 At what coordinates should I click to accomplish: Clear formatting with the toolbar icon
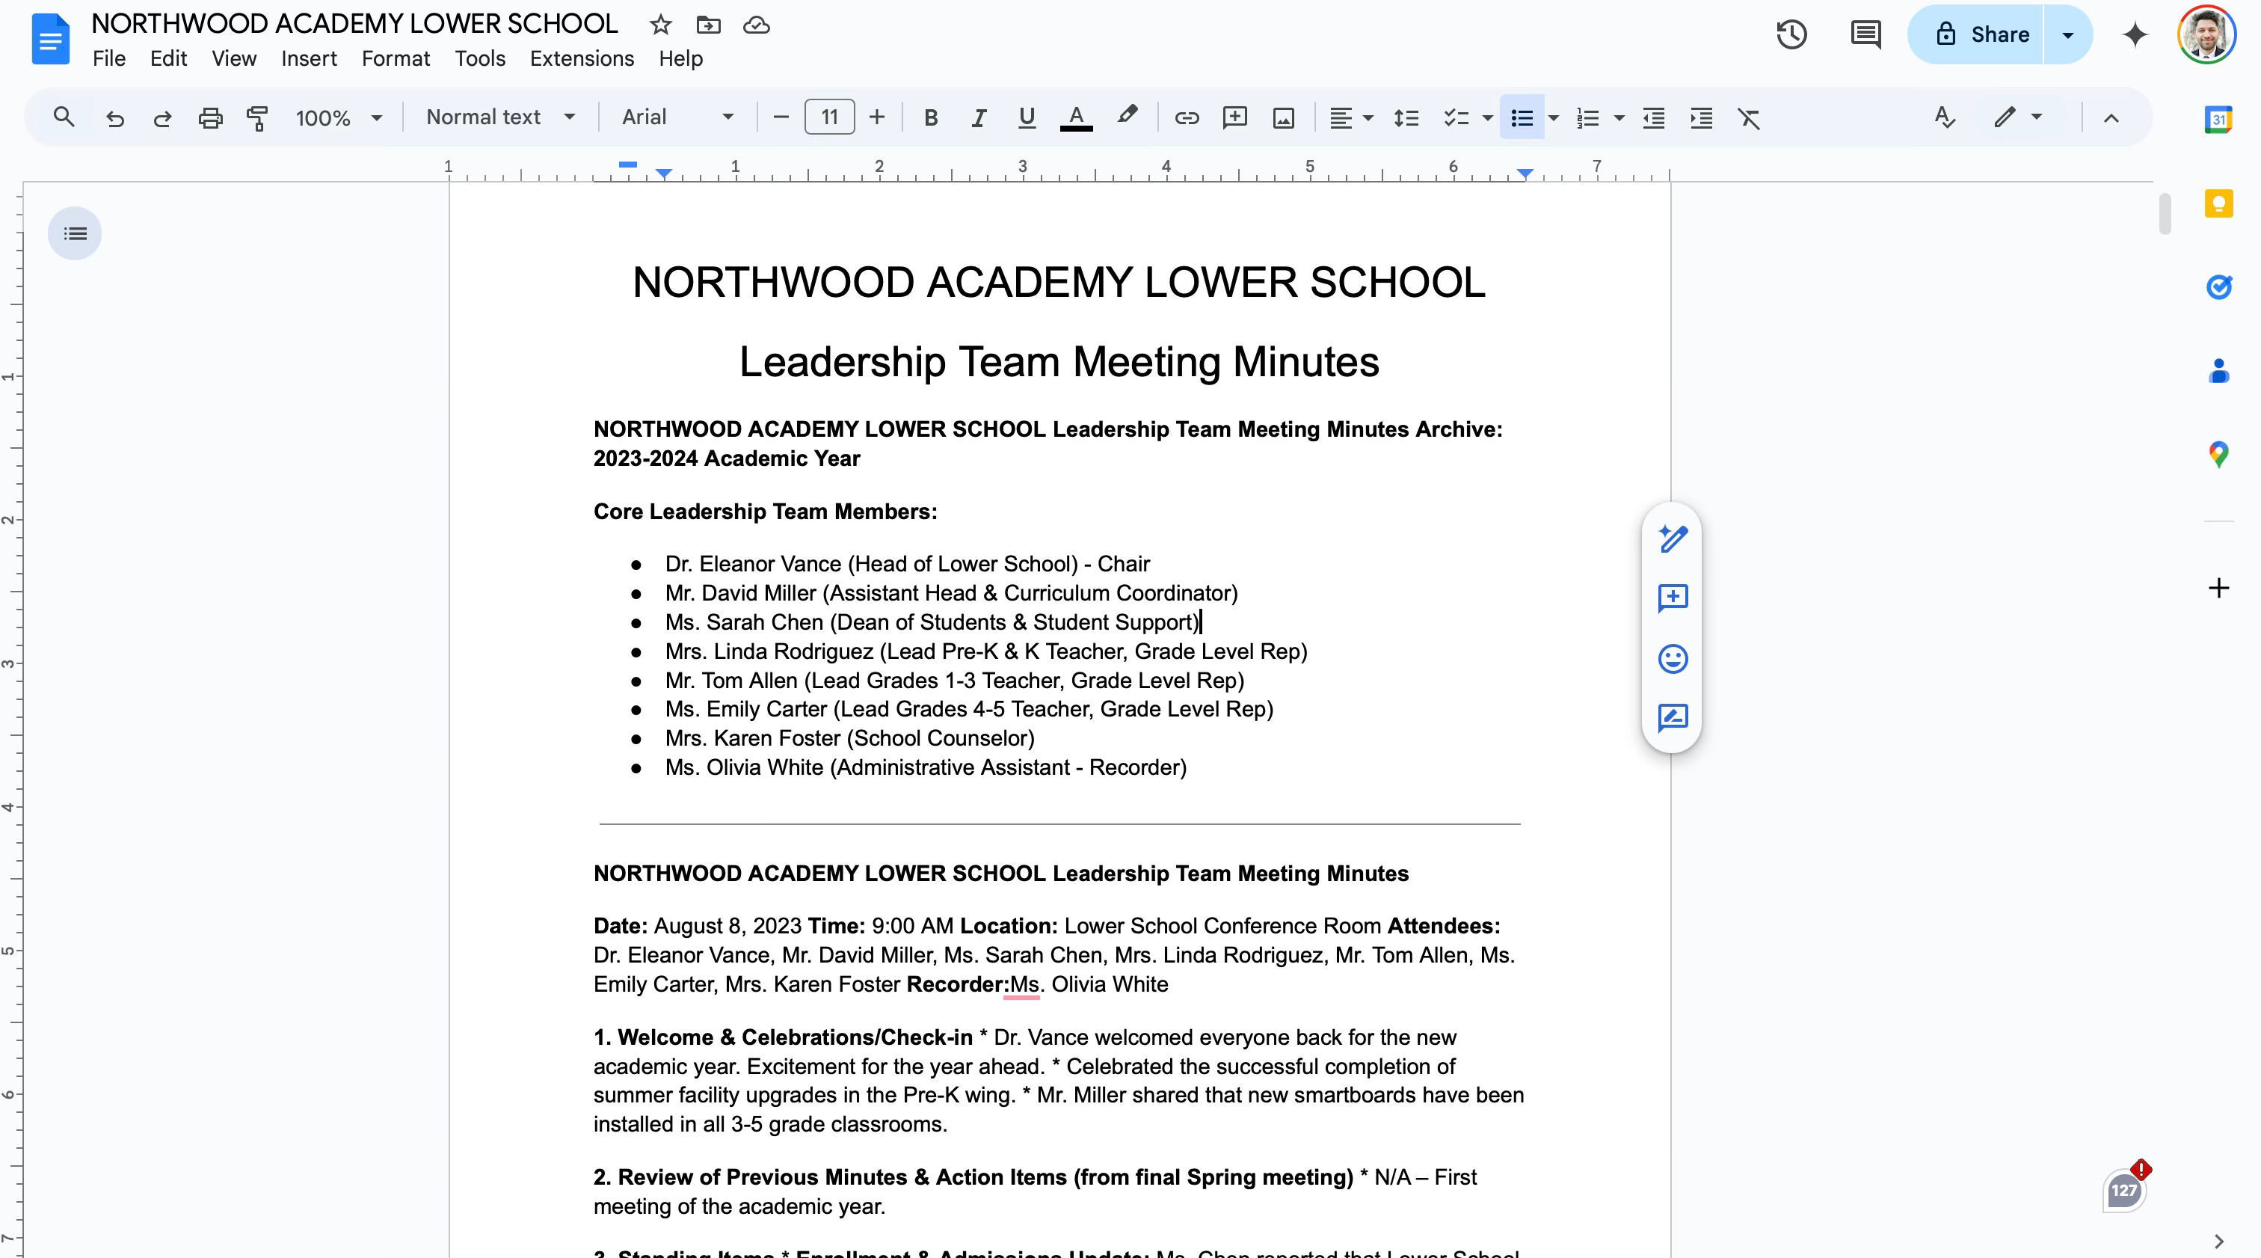click(1750, 117)
